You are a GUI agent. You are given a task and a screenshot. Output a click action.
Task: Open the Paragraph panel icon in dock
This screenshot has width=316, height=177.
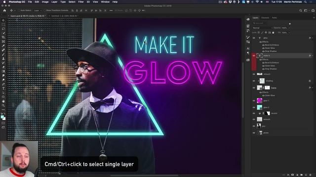click(248, 53)
